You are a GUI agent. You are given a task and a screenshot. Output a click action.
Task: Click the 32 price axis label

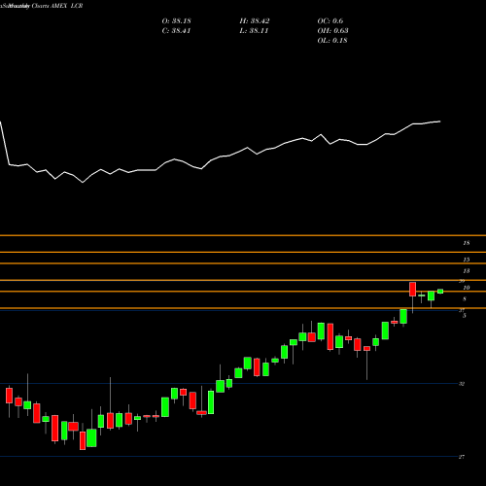462,384
